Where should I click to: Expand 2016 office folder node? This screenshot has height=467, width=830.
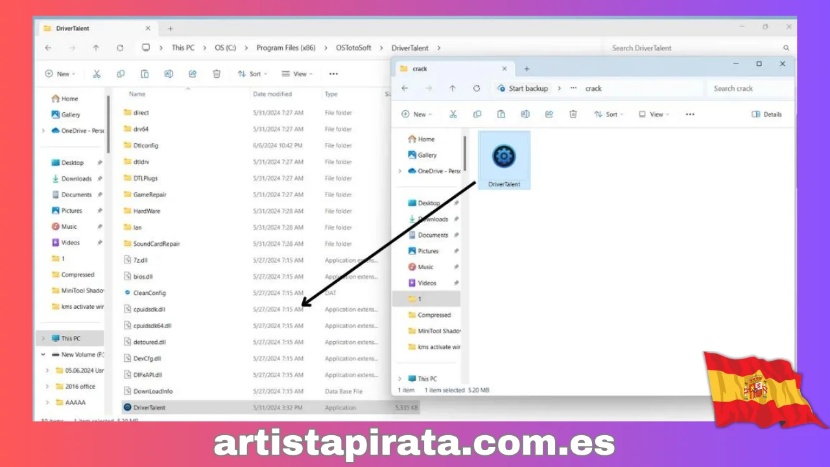click(x=48, y=387)
